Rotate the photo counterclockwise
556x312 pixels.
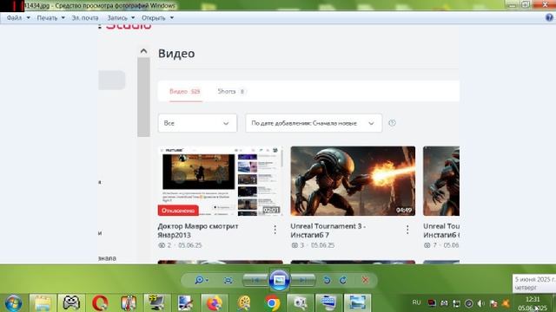pos(327,280)
